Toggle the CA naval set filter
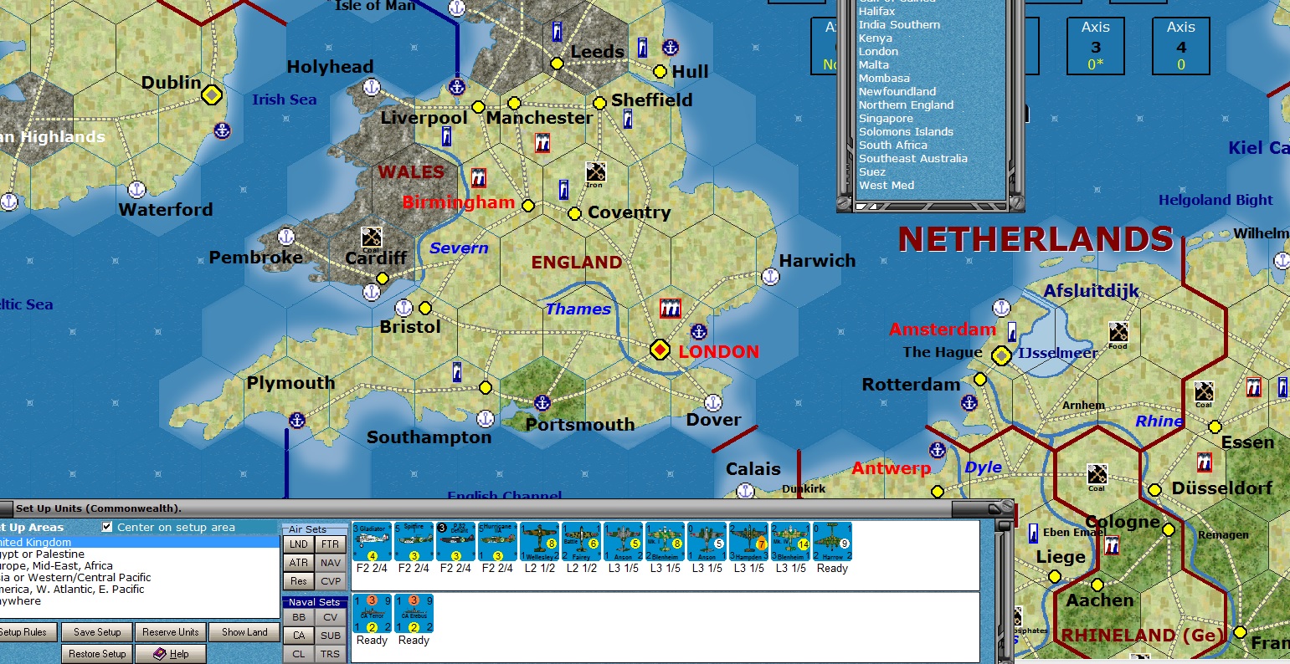The height and width of the screenshot is (664, 1290). click(x=299, y=636)
